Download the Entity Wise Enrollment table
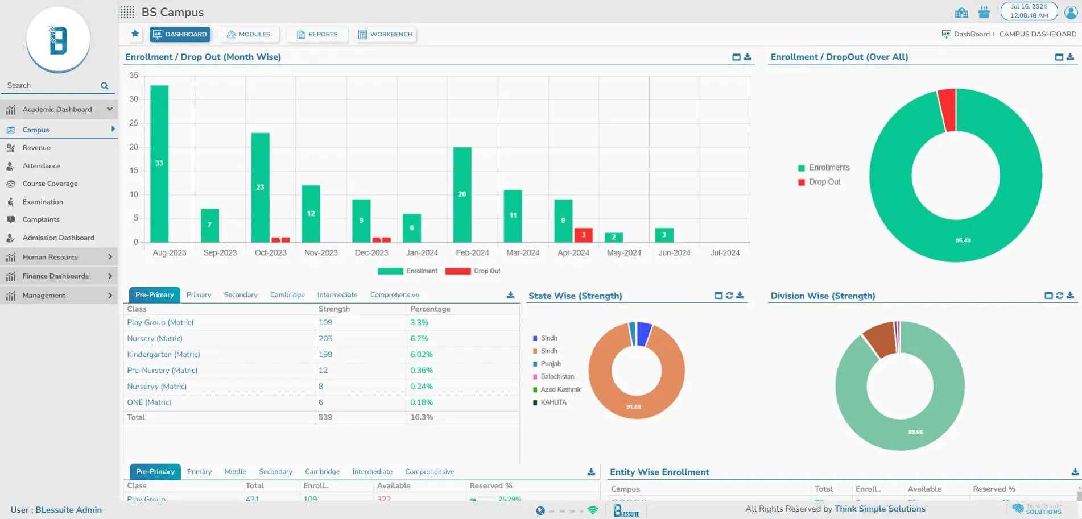The height and width of the screenshot is (519, 1082). click(1075, 472)
